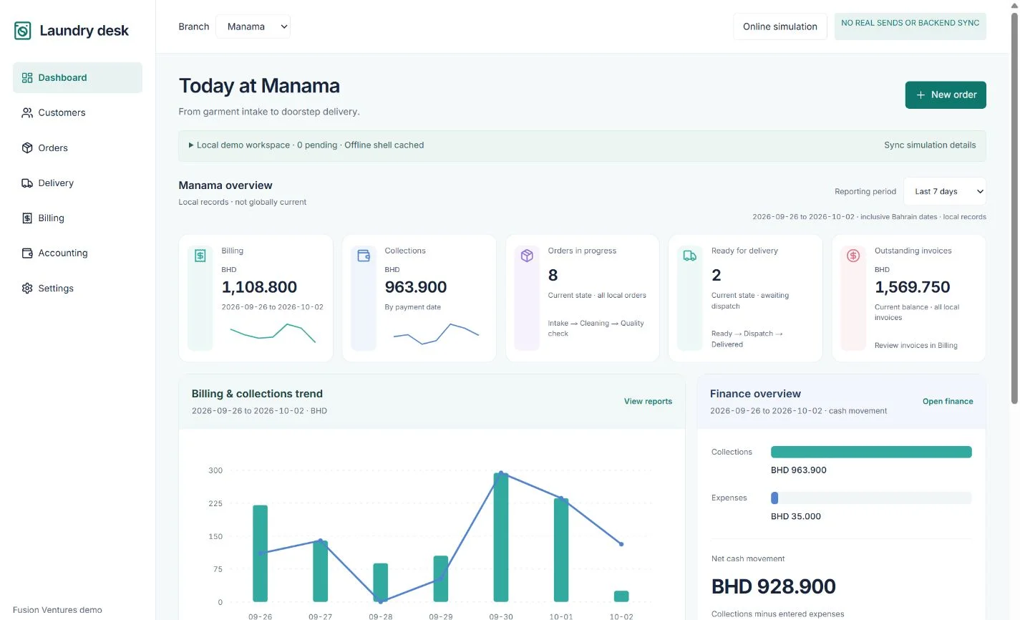Click the Laundry desk logo icon

(x=23, y=31)
